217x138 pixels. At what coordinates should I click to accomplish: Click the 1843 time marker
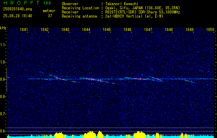tap(65, 30)
